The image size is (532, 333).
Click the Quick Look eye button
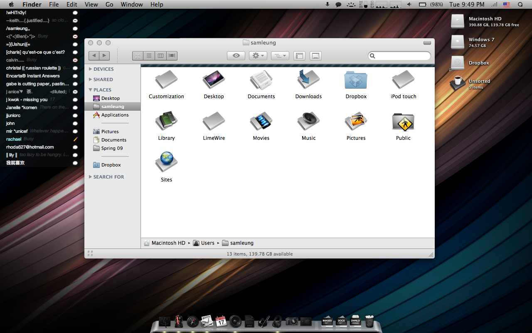tap(236, 56)
